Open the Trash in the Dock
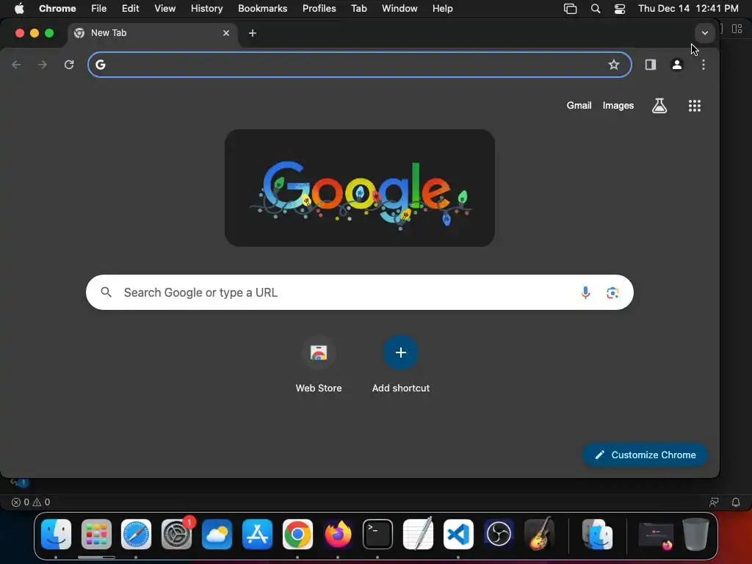The width and height of the screenshot is (752, 564). tap(695, 535)
